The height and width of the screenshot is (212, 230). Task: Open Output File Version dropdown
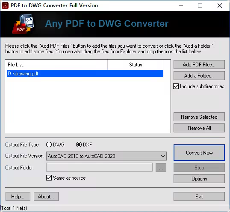[x=106, y=156]
